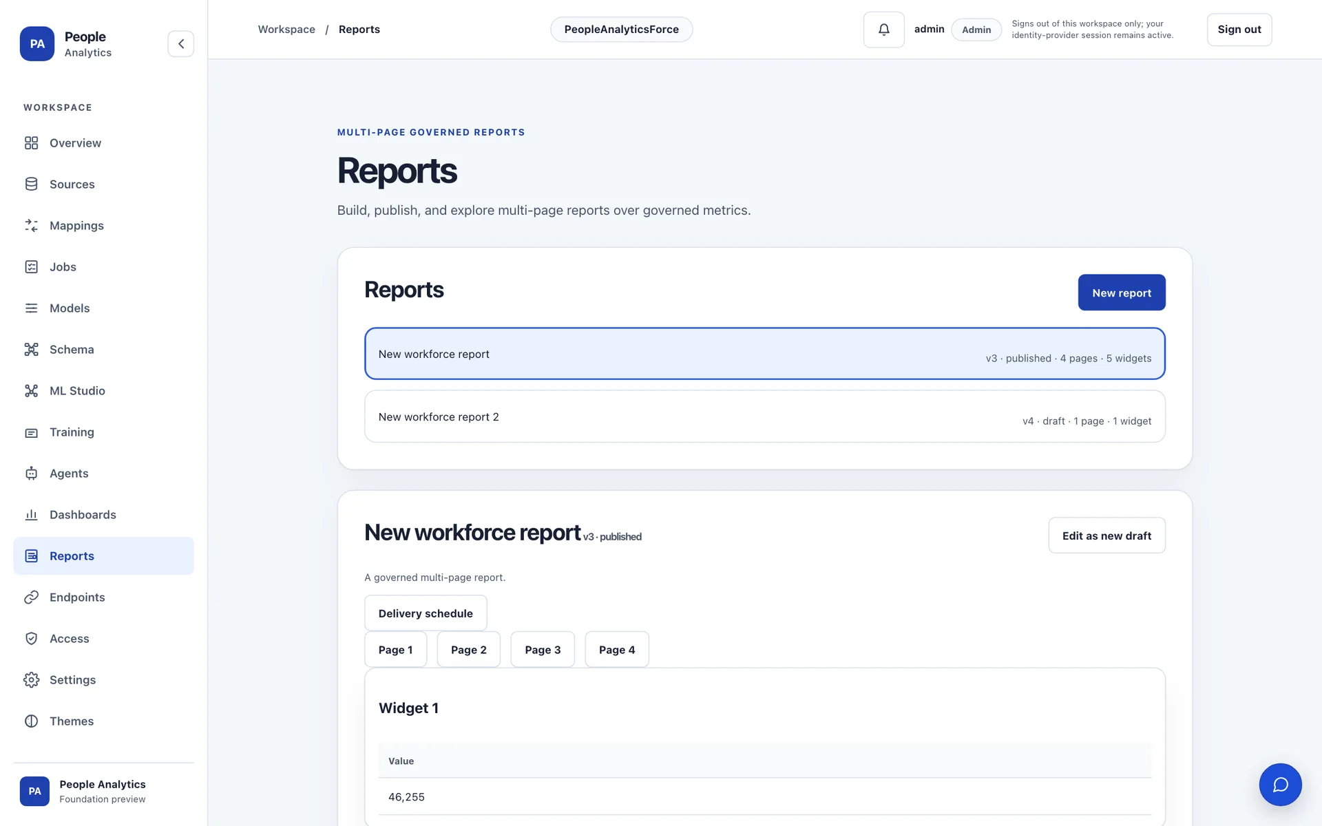The width and height of the screenshot is (1322, 826).
Task: Click the Themes contrast icon
Action: pos(31,721)
